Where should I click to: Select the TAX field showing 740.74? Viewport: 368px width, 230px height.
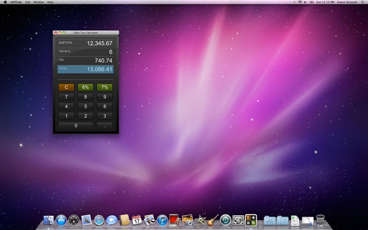click(86, 61)
